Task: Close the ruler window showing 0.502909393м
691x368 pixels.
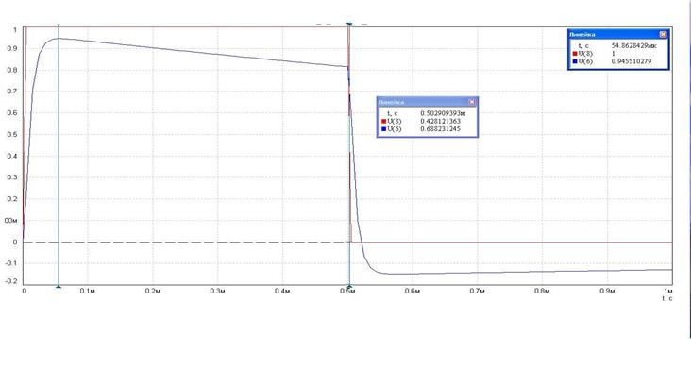Action: (472, 102)
